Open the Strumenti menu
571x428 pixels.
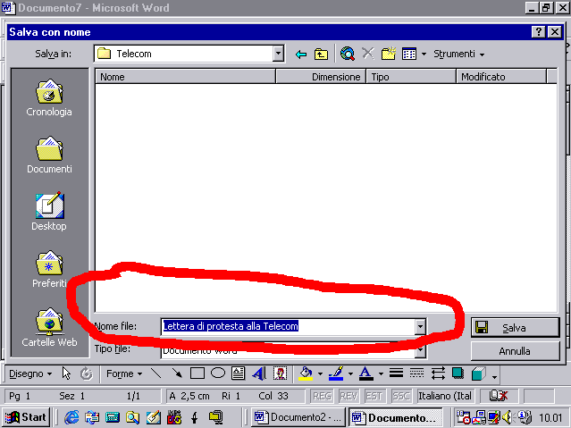(458, 54)
